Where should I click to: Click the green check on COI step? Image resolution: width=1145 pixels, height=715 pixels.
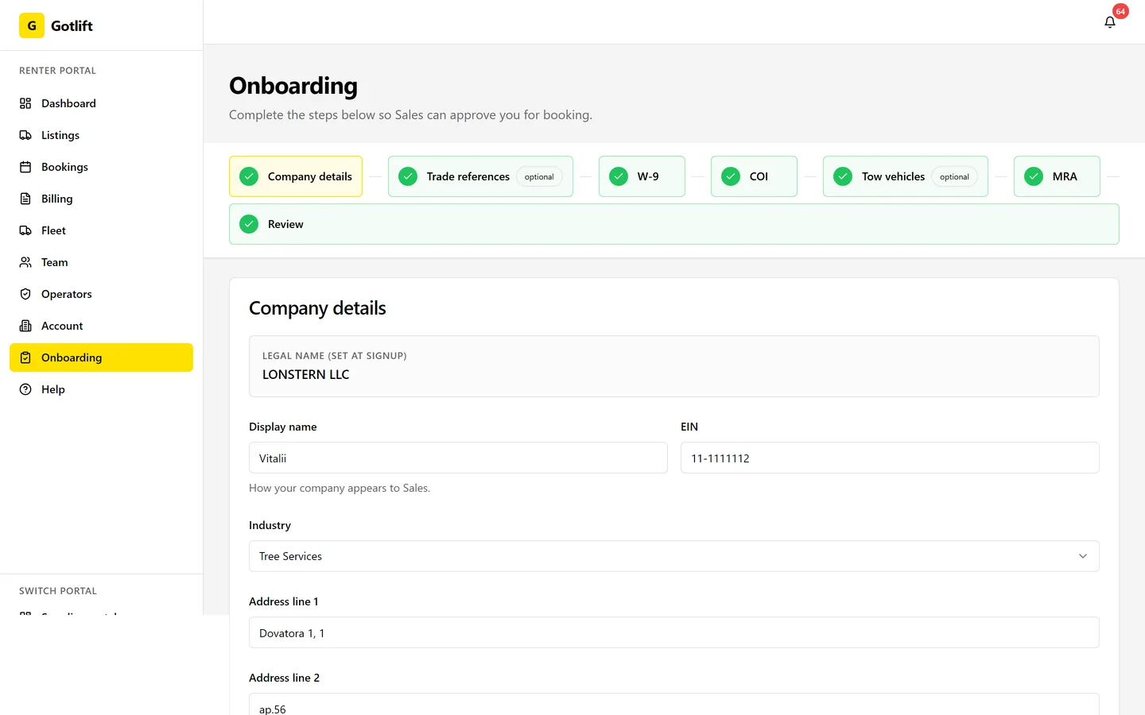coord(731,176)
